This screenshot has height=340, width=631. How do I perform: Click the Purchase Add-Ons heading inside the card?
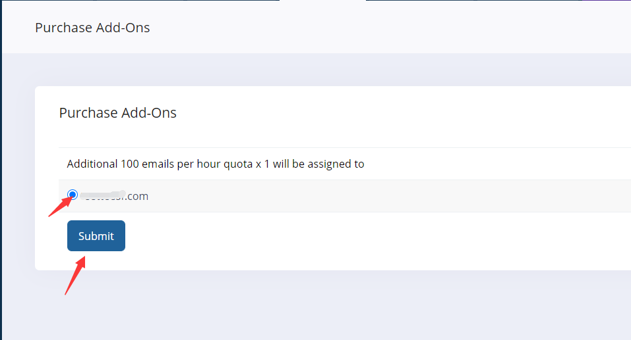[x=118, y=112]
